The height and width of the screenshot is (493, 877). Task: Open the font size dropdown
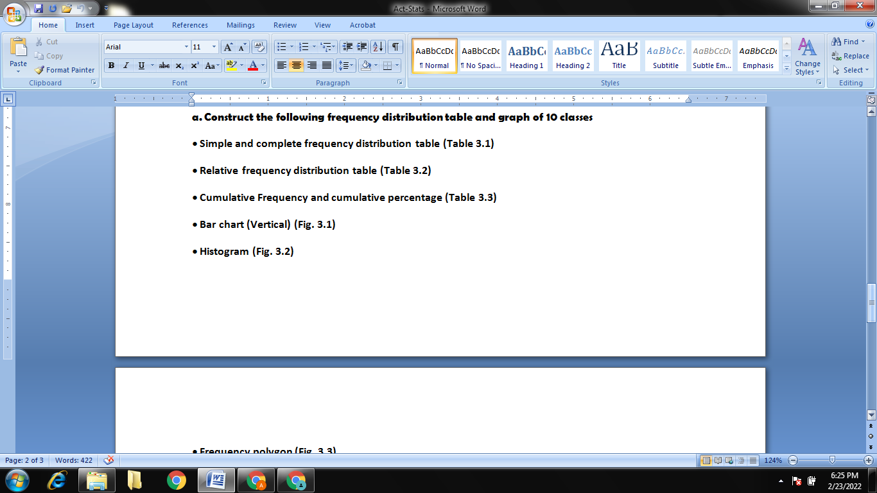(x=213, y=46)
